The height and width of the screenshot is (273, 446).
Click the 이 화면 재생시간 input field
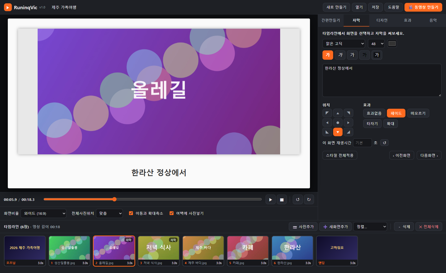(x=362, y=143)
